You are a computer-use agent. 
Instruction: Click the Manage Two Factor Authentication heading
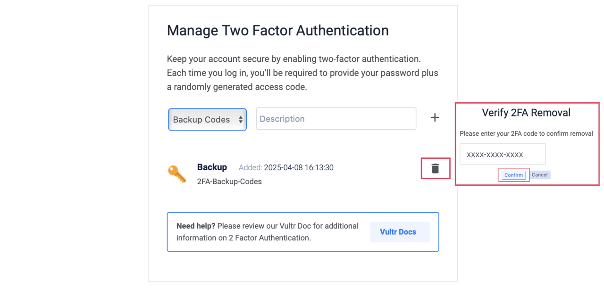(x=277, y=30)
